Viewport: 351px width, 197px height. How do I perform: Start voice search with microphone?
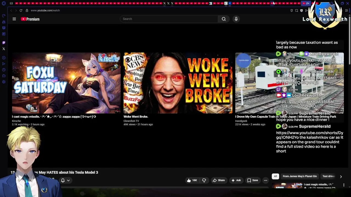pos(236,19)
